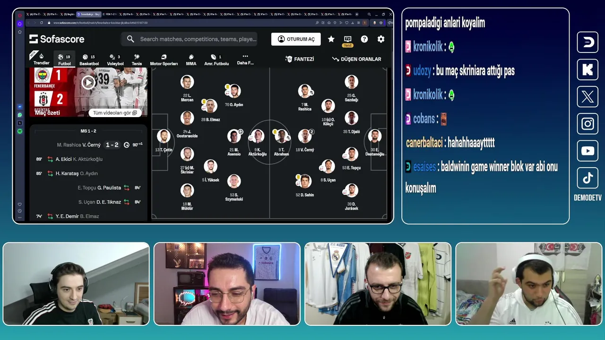Click the Sofascore search matches input field
Viewport: 605px width, 340px height.
click(x=190, y=39)
